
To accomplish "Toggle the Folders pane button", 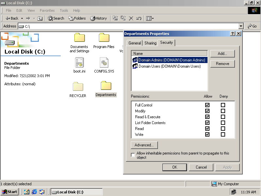I will point(77,18).
